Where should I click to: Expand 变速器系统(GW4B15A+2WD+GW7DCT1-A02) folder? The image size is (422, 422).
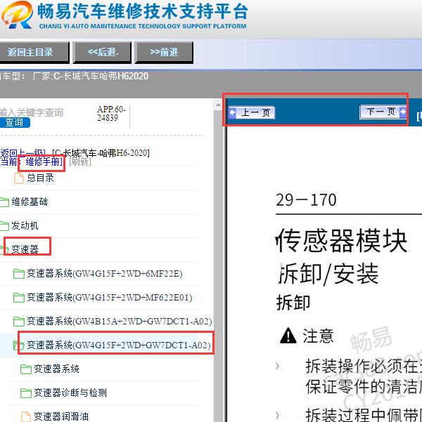click(x=119, y=321)
